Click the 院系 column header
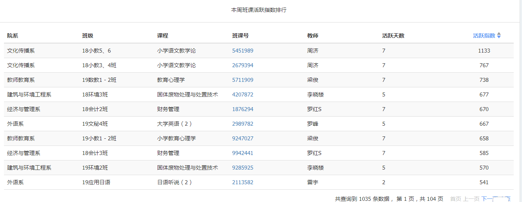522x202 pixels. 13,36
